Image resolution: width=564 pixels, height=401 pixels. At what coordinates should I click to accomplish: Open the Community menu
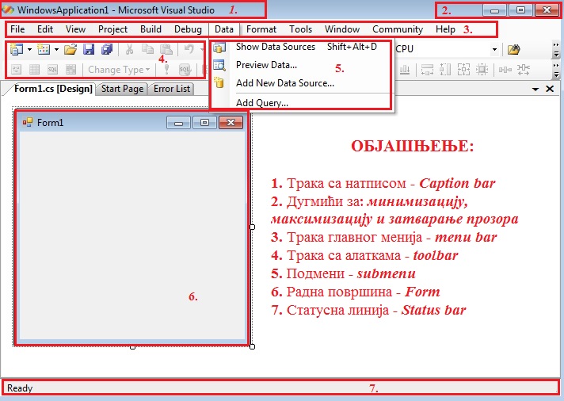pos(398,29)
